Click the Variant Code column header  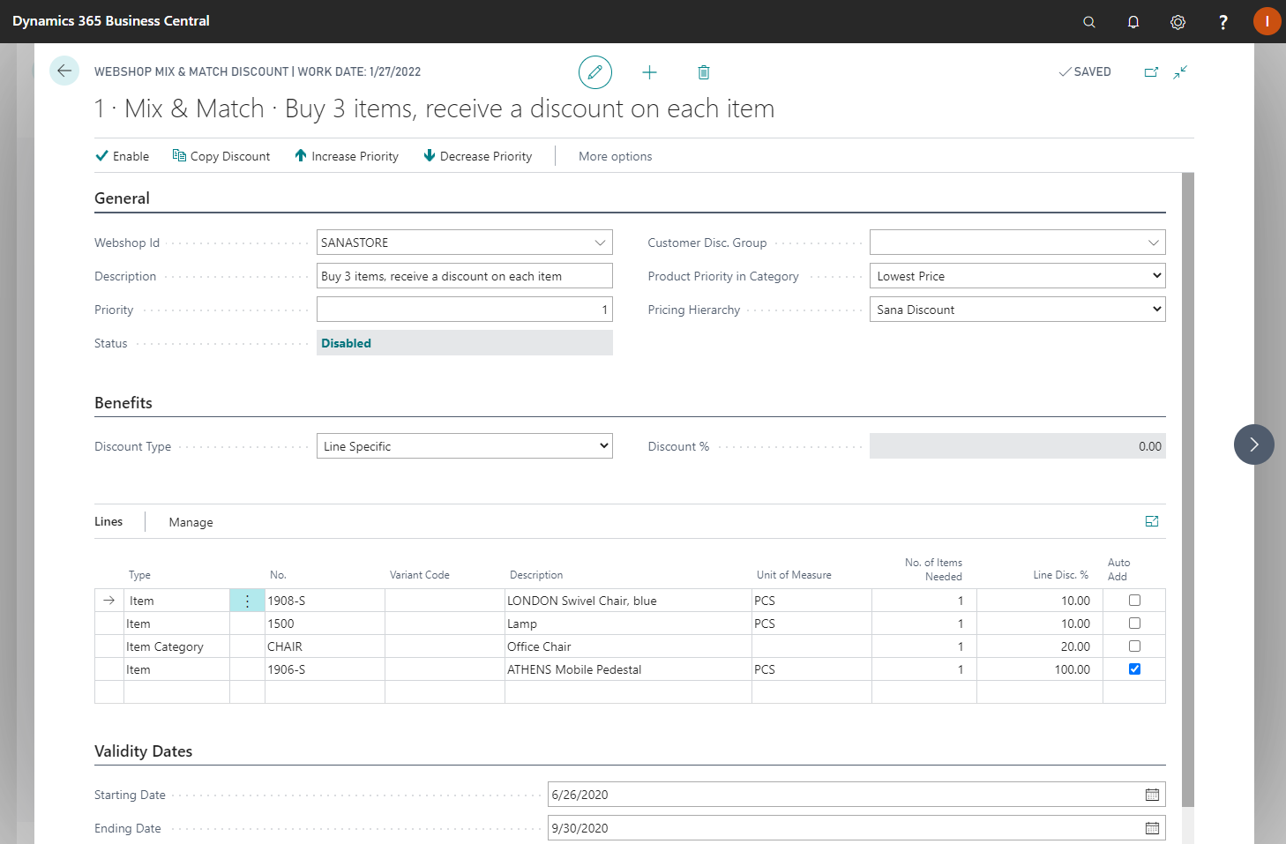click(420, 575)
